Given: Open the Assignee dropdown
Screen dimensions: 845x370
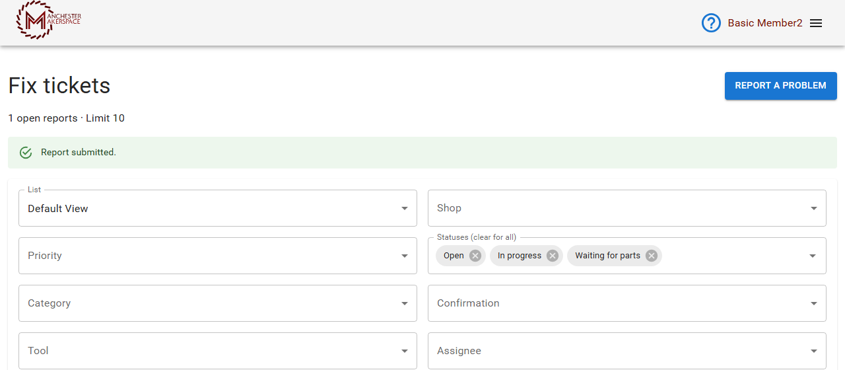Looking at the screenshot, I should point(627,351).
